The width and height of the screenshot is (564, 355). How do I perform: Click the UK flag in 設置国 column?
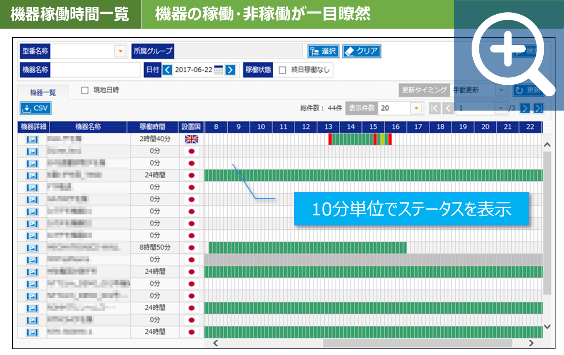coord(191,139)
